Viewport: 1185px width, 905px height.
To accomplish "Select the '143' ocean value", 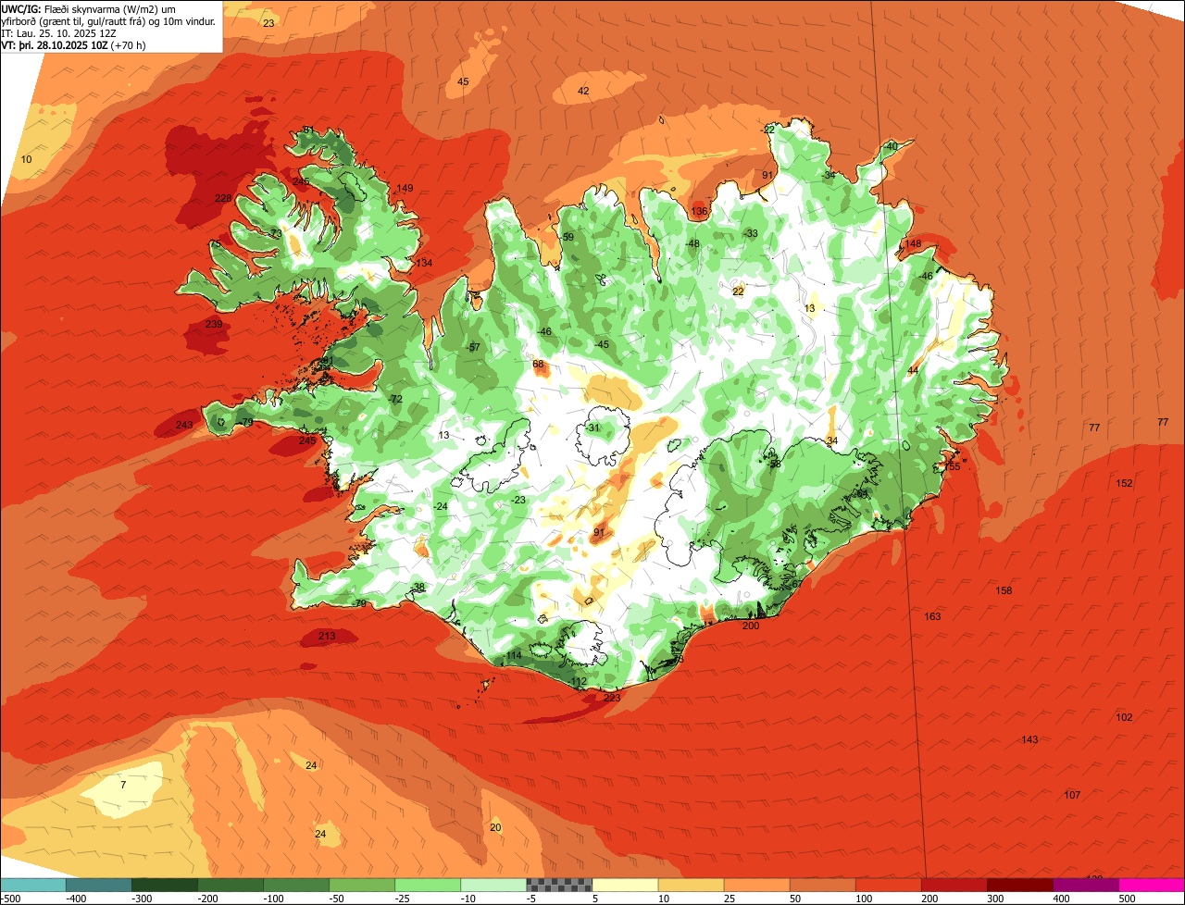I will (1029, 739).
